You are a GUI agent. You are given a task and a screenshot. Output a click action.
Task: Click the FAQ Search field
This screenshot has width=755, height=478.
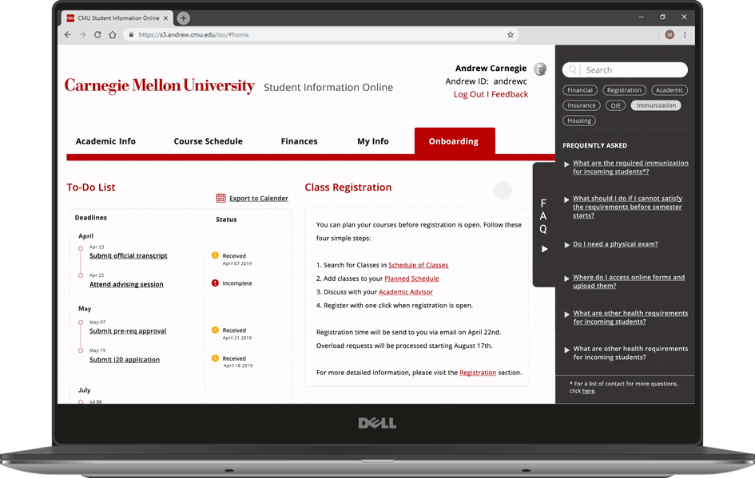625,69
